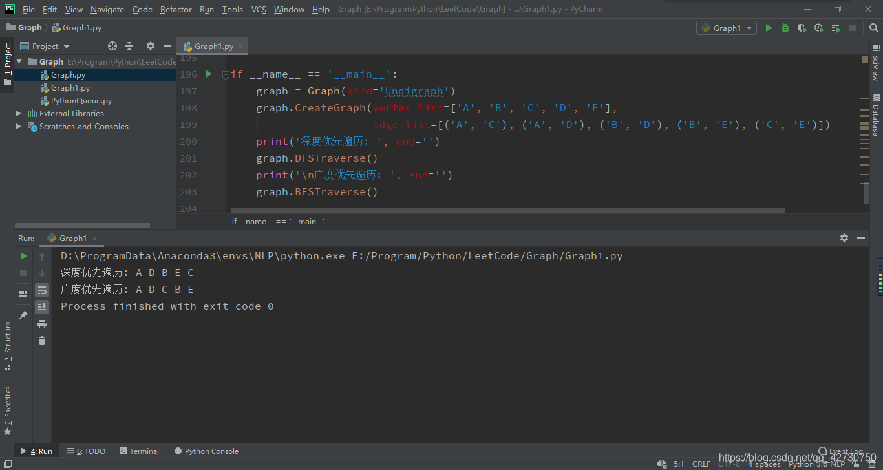Open the concurrency diagram run icon
883x470 pixels.
[836, 28]
